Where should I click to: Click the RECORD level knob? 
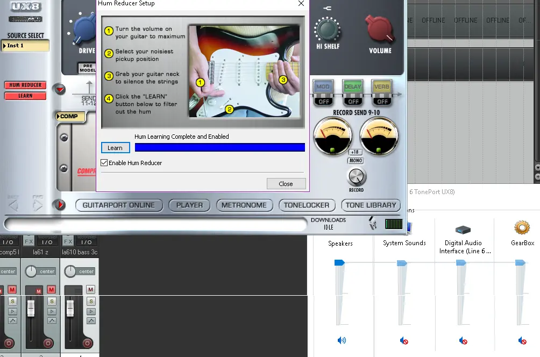click(356, 176)
